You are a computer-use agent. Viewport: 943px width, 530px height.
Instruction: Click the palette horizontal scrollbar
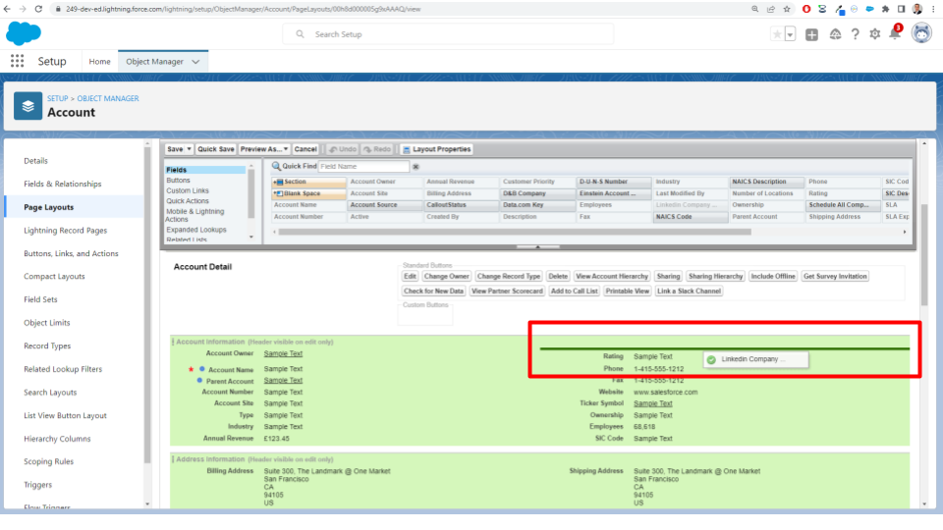click(x=515, y=232)
